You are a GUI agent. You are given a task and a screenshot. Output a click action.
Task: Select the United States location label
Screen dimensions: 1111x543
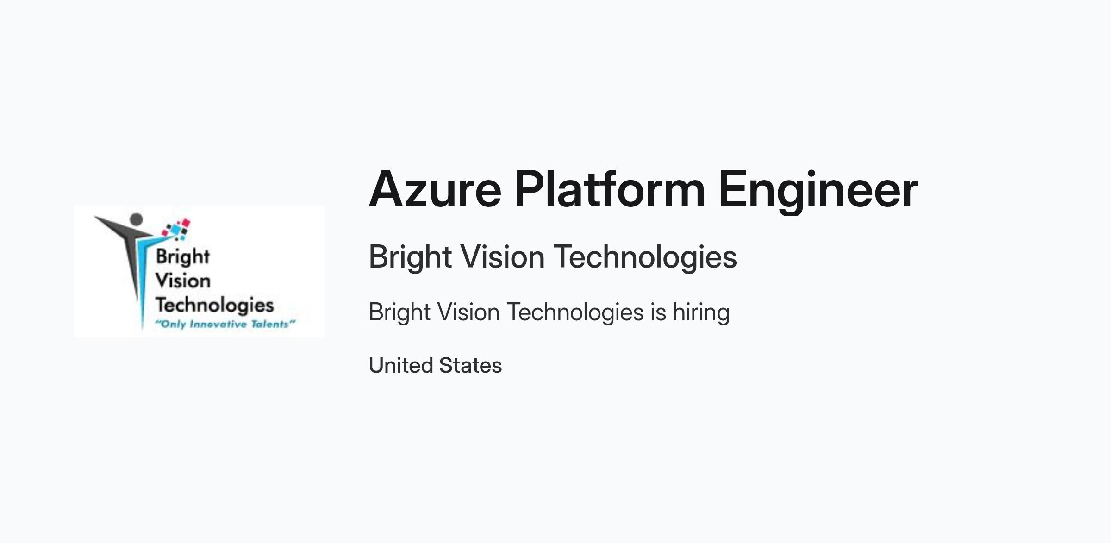435,365
